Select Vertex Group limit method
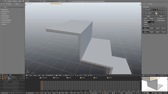This screenshot has width=168, height=94. point(164,28)
